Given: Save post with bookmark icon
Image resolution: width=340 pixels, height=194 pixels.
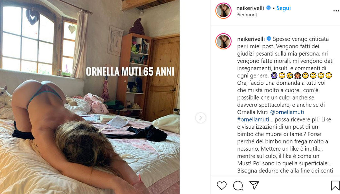Looking at the screenshot, I should coord(335,185).
